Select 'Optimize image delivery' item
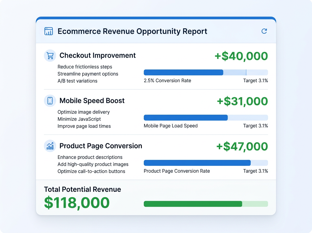312x233 pixels. point(84,112)
